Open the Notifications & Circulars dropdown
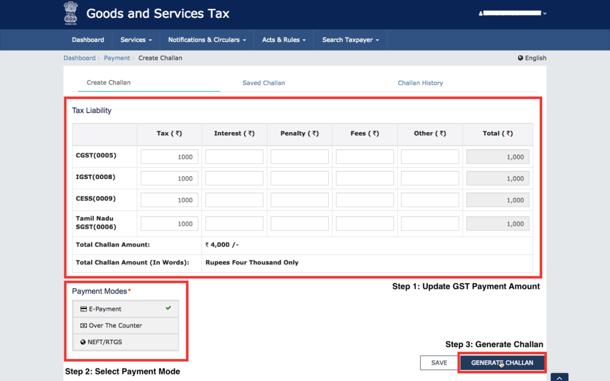 pos(206,39)
